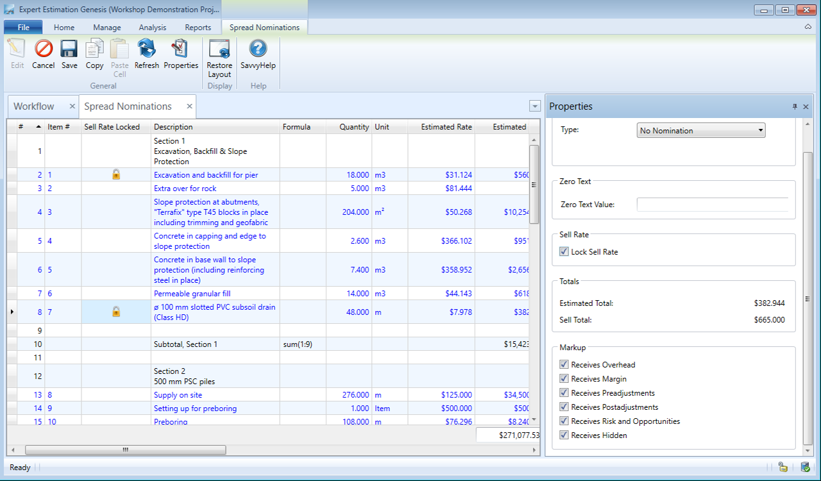
Task: Open SavvyHelp from the ribbon
Action: coord(258,54)
